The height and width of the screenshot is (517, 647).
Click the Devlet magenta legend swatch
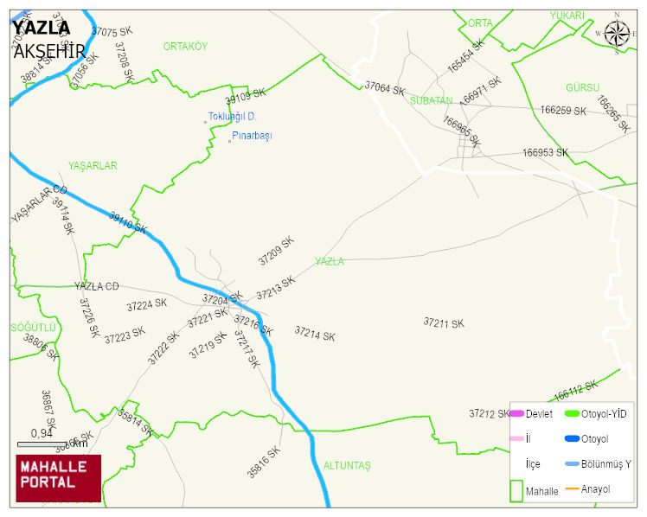(x=517, y=413)
